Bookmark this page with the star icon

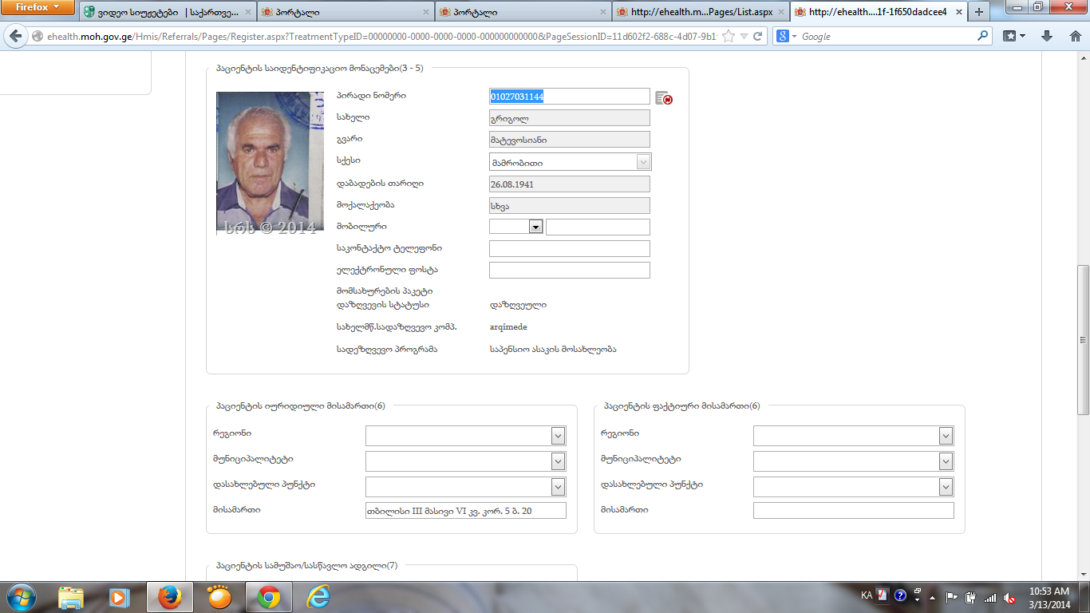728,37
